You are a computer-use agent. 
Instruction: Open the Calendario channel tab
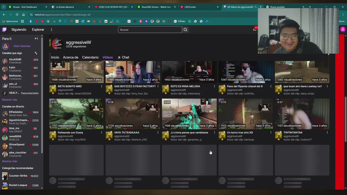90,57
